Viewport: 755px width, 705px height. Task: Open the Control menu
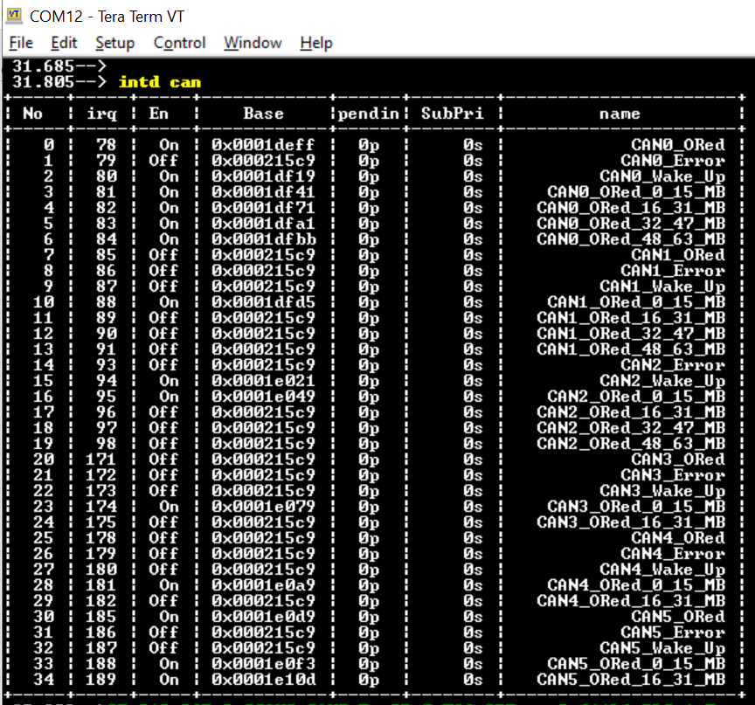tap(180, 43)
